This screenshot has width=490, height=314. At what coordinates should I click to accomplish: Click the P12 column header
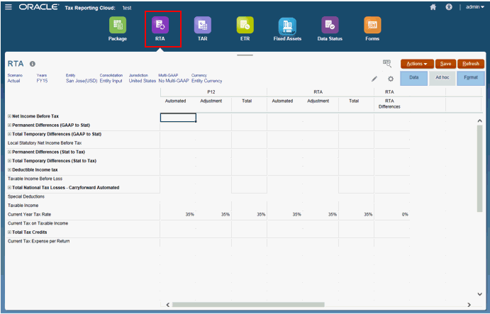pyautogui.click(x=211, y=92)
